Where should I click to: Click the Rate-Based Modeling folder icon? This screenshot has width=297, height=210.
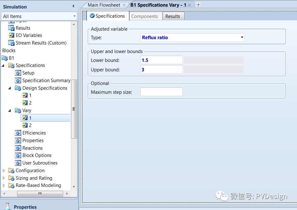coord(11,185)
